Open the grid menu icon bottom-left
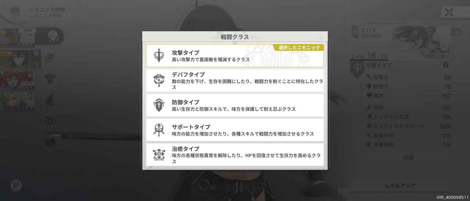The width and height of the screenshot is (470, 201). tap(16, 185)
